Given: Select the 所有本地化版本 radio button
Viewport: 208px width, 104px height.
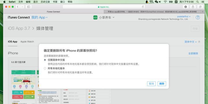Looking at the screenshot, I should pos(45,68).
